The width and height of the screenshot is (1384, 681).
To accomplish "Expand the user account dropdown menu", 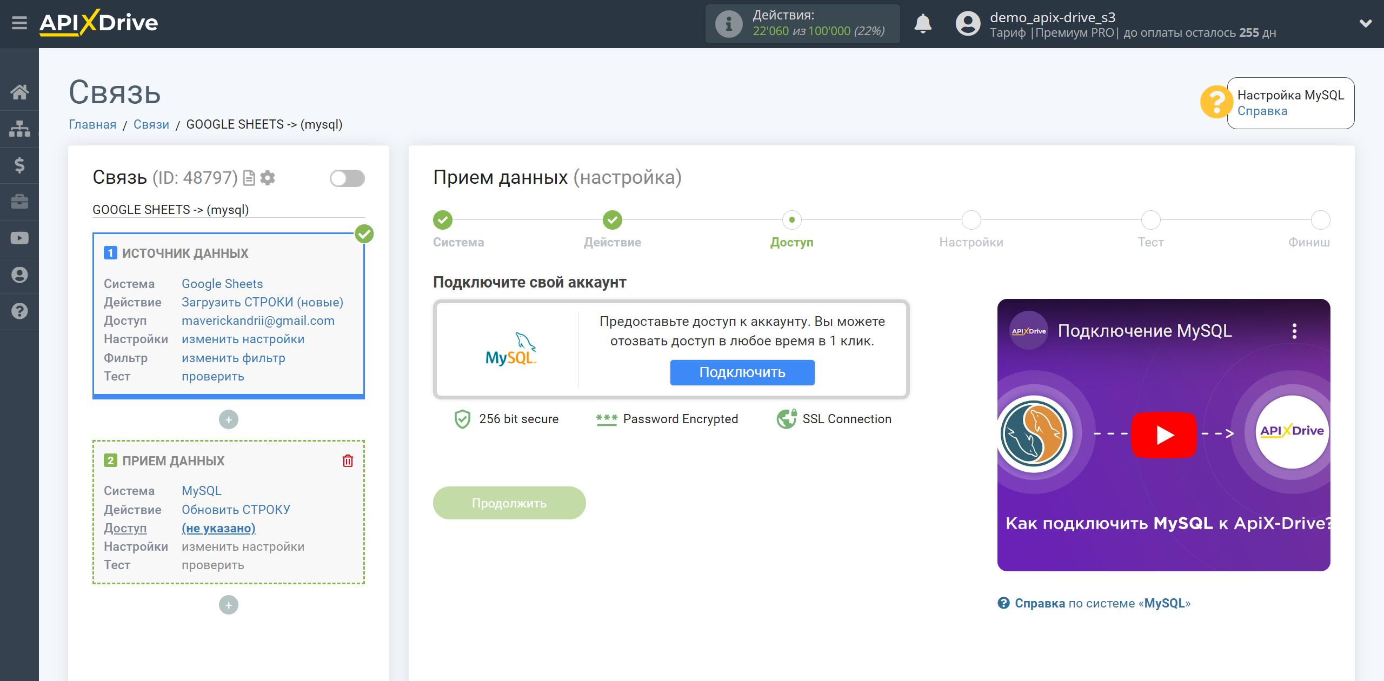I will tap(1363, 24).
